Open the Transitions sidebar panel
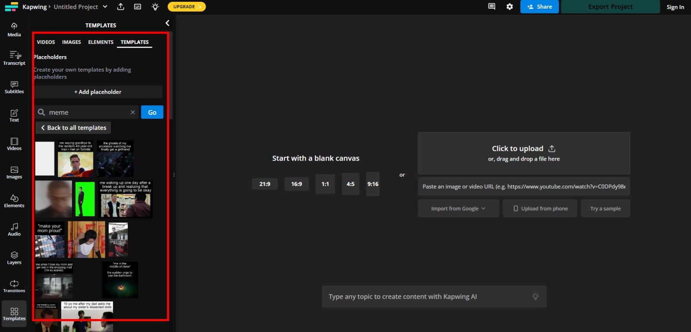 point(14,286)
